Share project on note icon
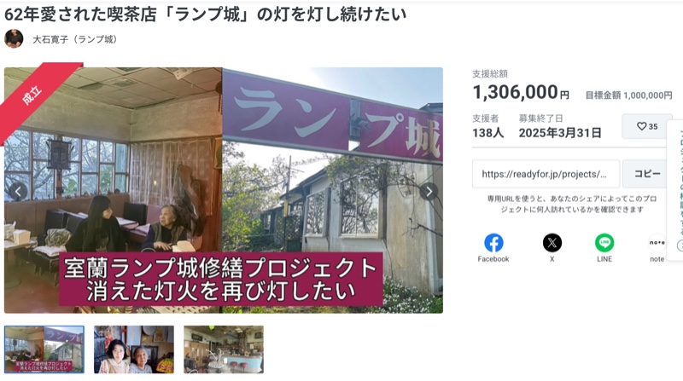 point(657,243)
